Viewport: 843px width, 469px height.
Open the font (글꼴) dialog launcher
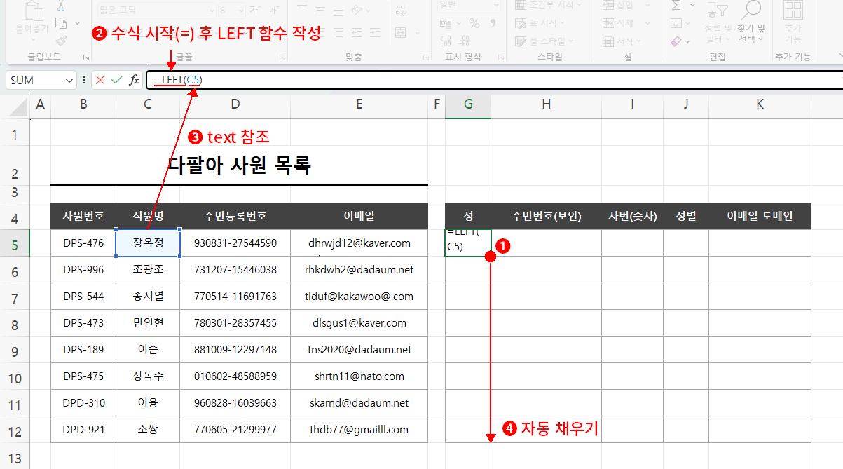[283, 57]
